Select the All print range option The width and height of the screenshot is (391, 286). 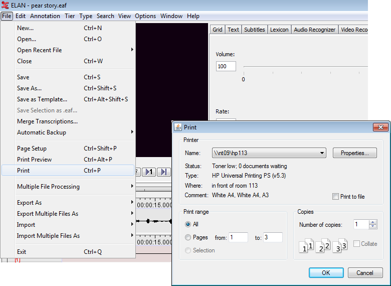tap(188, 224)
